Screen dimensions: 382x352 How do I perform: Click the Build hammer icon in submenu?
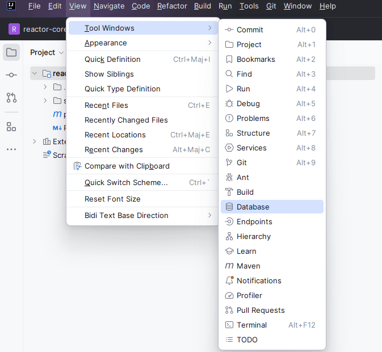click(229, 192)
